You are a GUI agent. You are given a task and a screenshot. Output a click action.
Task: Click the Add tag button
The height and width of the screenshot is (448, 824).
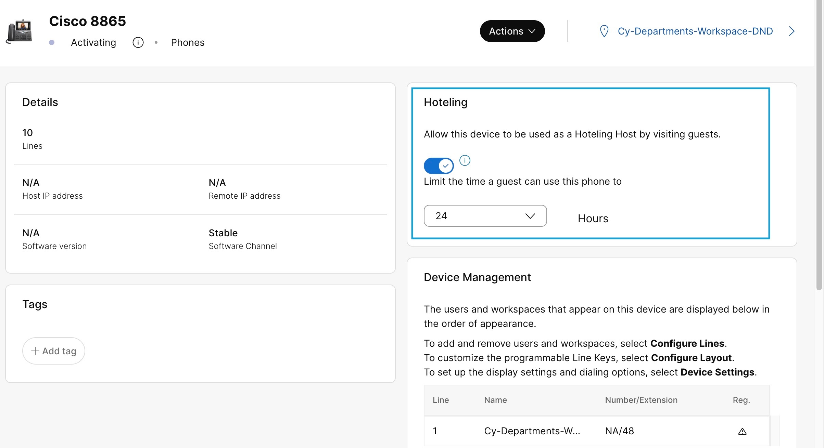pos(54,351)
